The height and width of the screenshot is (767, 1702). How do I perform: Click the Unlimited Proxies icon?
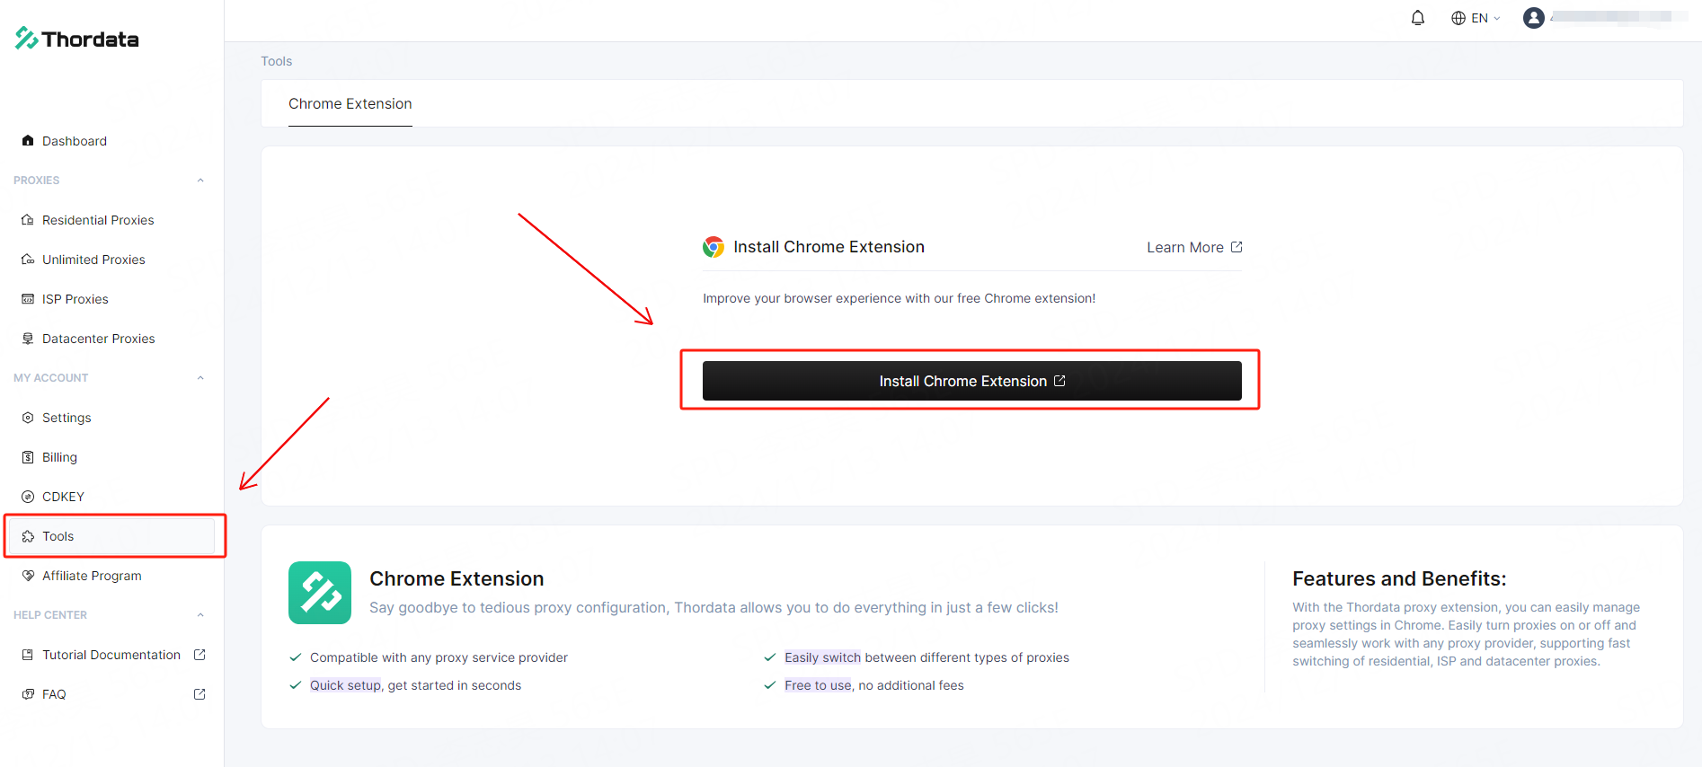pyautogui.click(x=28, y=260)
